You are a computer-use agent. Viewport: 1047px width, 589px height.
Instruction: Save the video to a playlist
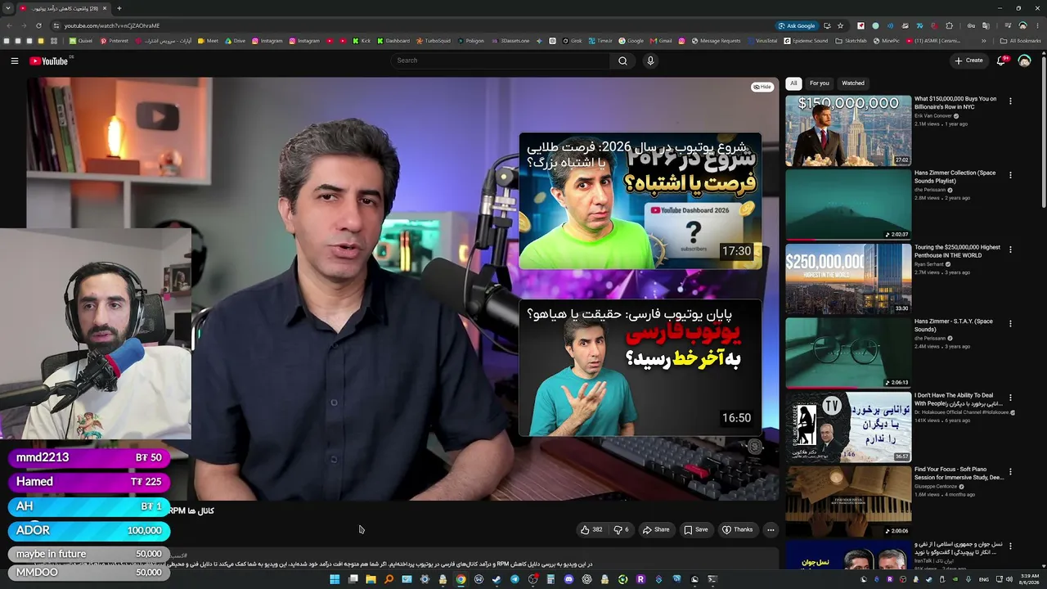(x=696, y=529)
